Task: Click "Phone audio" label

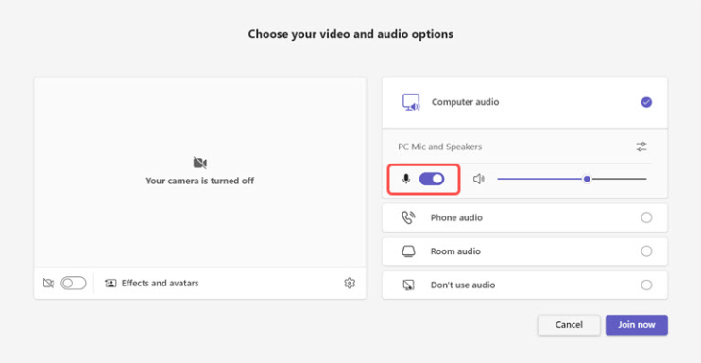Action: coord(456,218)
